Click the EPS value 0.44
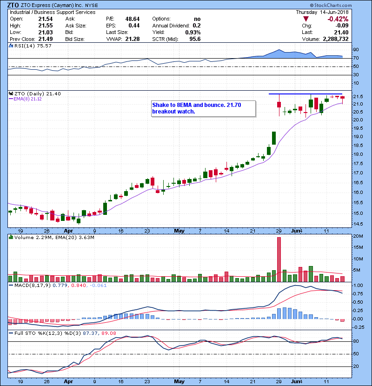The image size is (372, 386). (x=134, y=26)
